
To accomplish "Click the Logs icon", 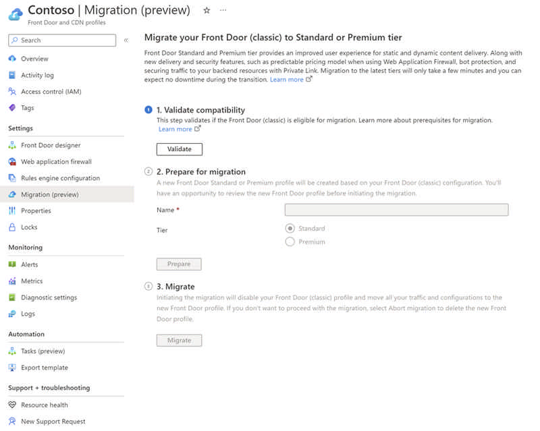I will pyautogui.click(x=12, y=314).
